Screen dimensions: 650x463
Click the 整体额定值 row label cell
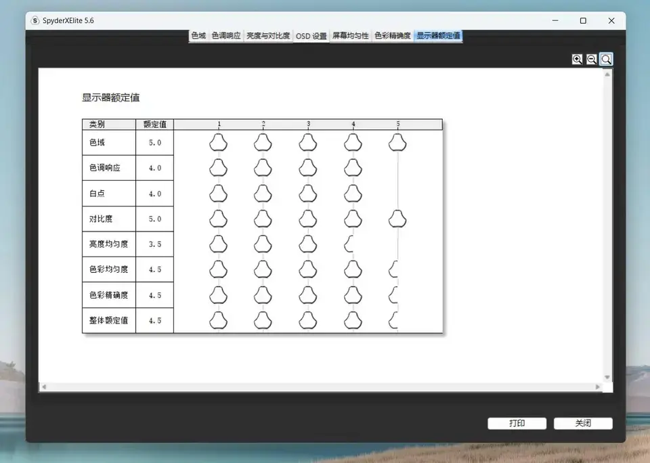(x=108, y=320)
